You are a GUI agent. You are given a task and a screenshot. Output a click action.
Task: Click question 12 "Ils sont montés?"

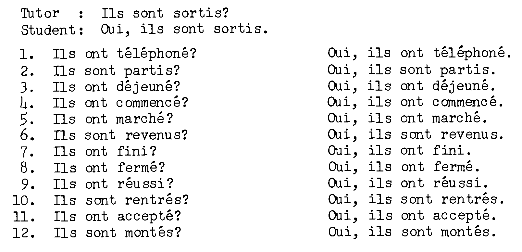click(x=117, y=233)
